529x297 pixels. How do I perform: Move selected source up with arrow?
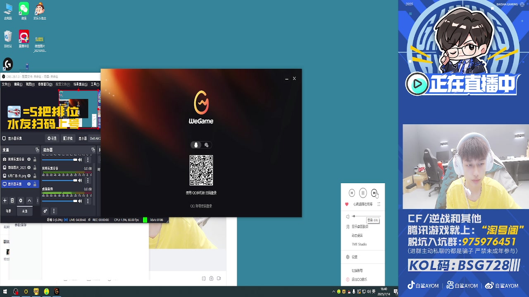(29, 200)
